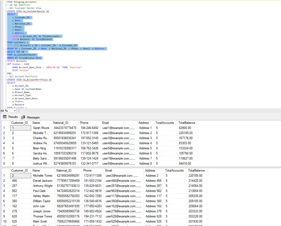The image size is (281, 226).
Task: Click the 'FROM #Staging_Accounts;' code line
Action: click(22, 2)
